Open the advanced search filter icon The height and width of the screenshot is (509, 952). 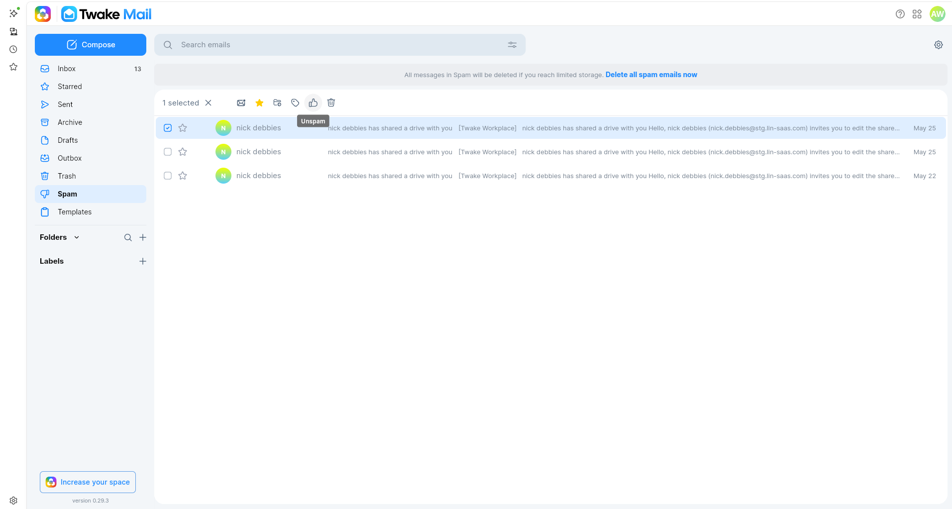coord(512,45)
